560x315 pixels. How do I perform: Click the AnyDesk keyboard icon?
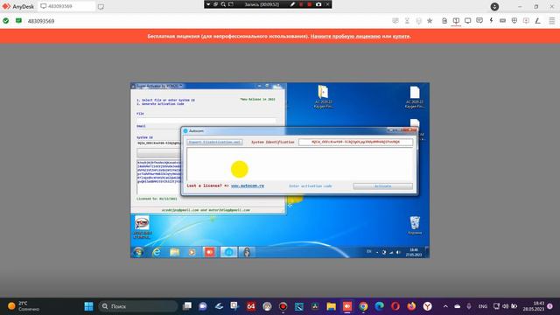coord(502,21)
